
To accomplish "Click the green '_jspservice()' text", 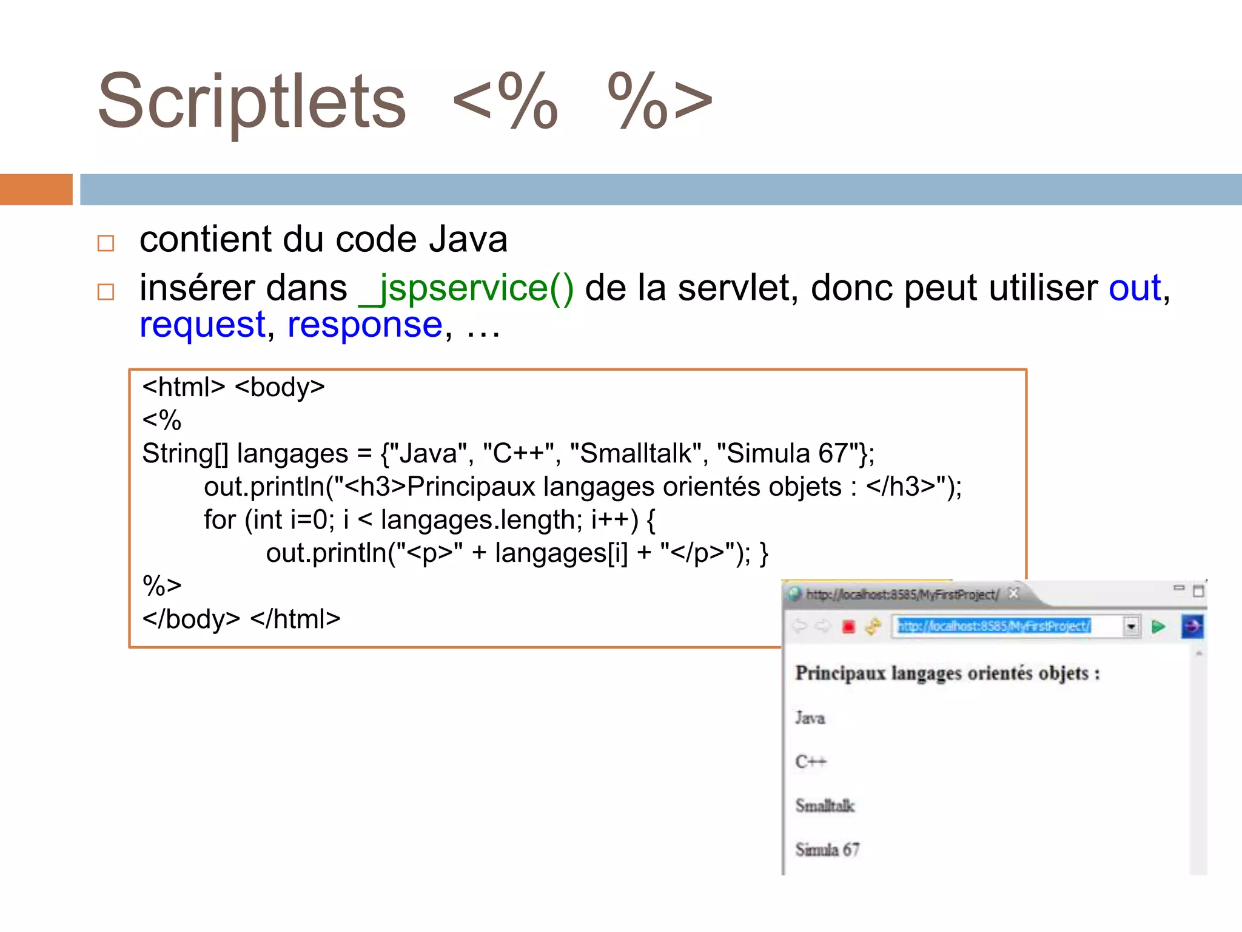I will pos(466,289).
